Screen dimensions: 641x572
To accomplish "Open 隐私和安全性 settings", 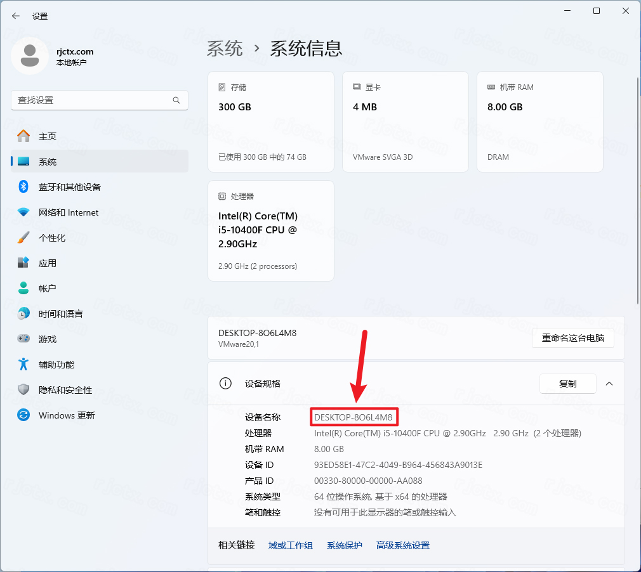I will click(100, 390).
